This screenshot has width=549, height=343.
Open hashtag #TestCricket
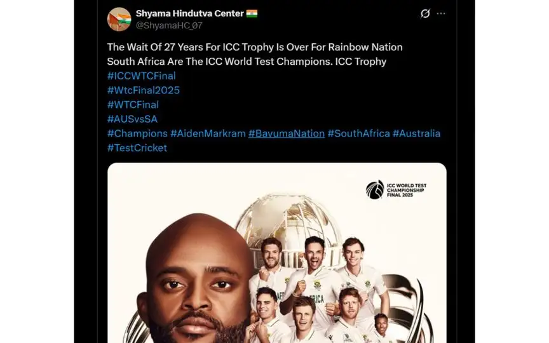point(137,148)
